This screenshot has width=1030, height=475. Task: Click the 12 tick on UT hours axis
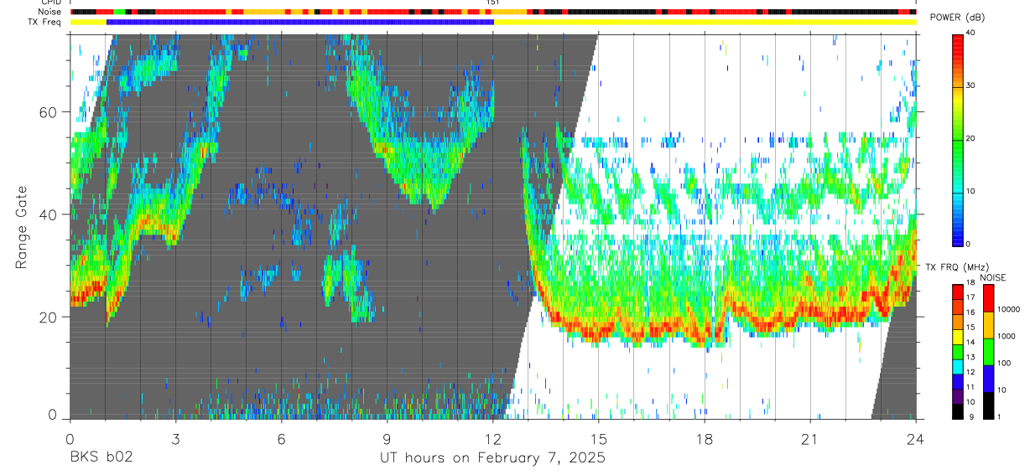(493, 438)
